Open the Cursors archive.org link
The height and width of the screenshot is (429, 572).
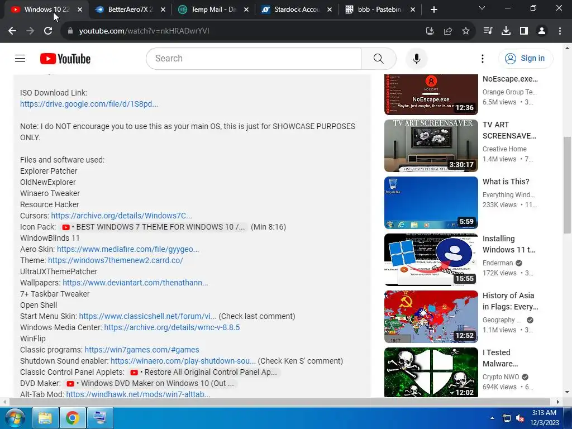[121, 216]
